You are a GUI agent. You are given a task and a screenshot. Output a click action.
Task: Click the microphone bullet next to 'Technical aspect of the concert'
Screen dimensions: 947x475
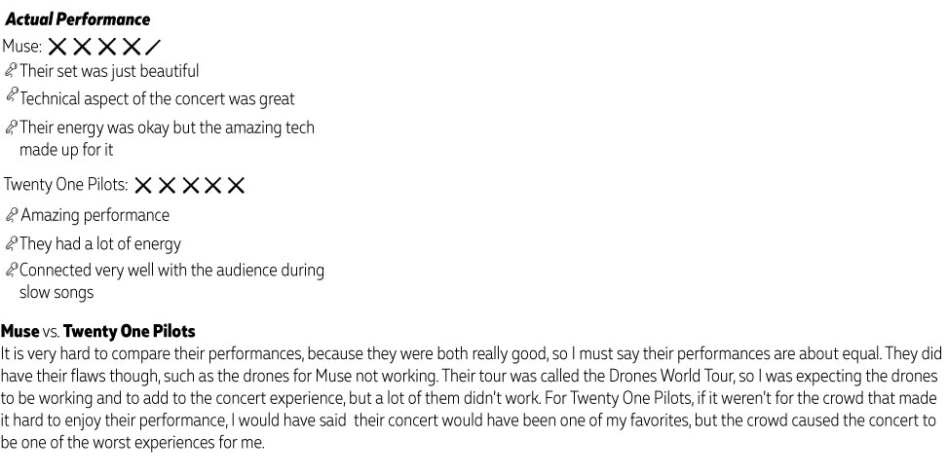pos(12,95)
